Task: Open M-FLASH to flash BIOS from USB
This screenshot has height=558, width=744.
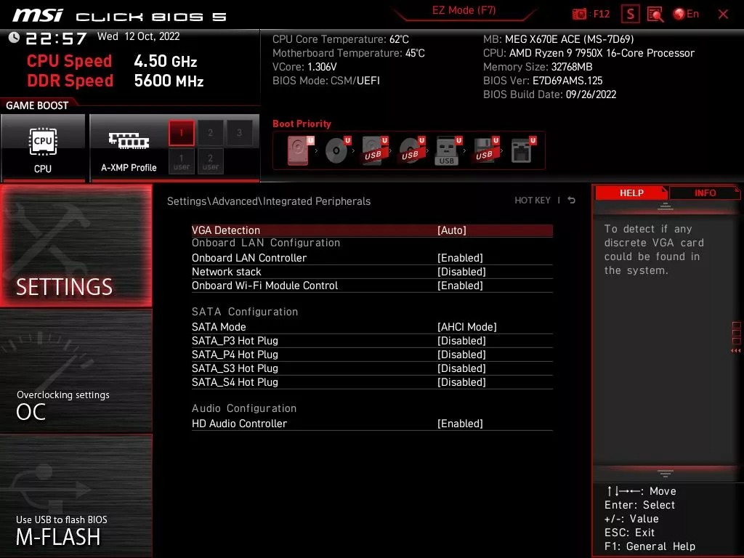Action: [x=76, y=496]
